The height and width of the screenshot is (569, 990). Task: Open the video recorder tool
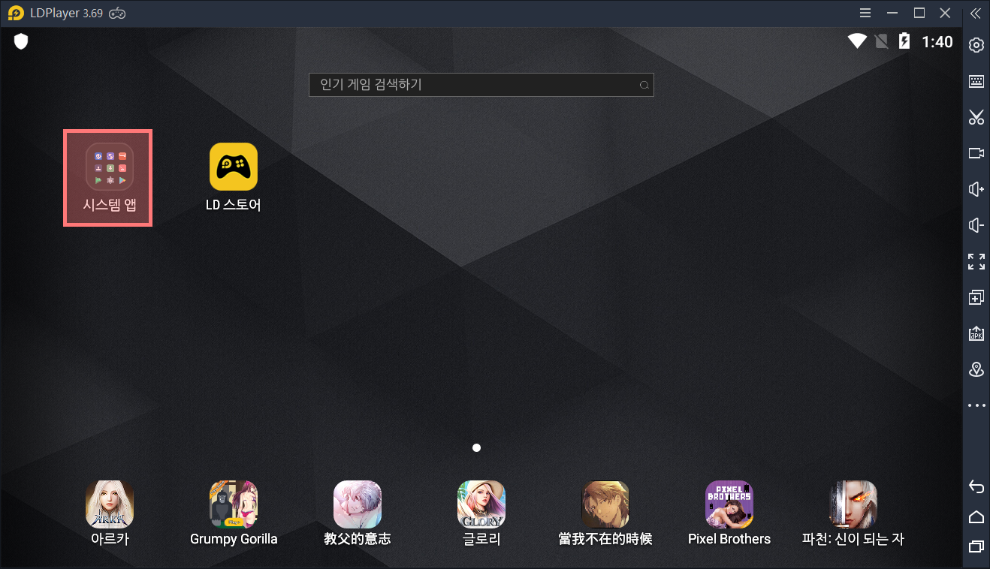click(976, 153)
